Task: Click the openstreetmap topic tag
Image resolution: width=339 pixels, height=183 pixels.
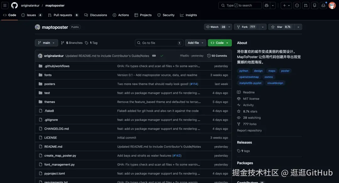Action: click(249, 77)
